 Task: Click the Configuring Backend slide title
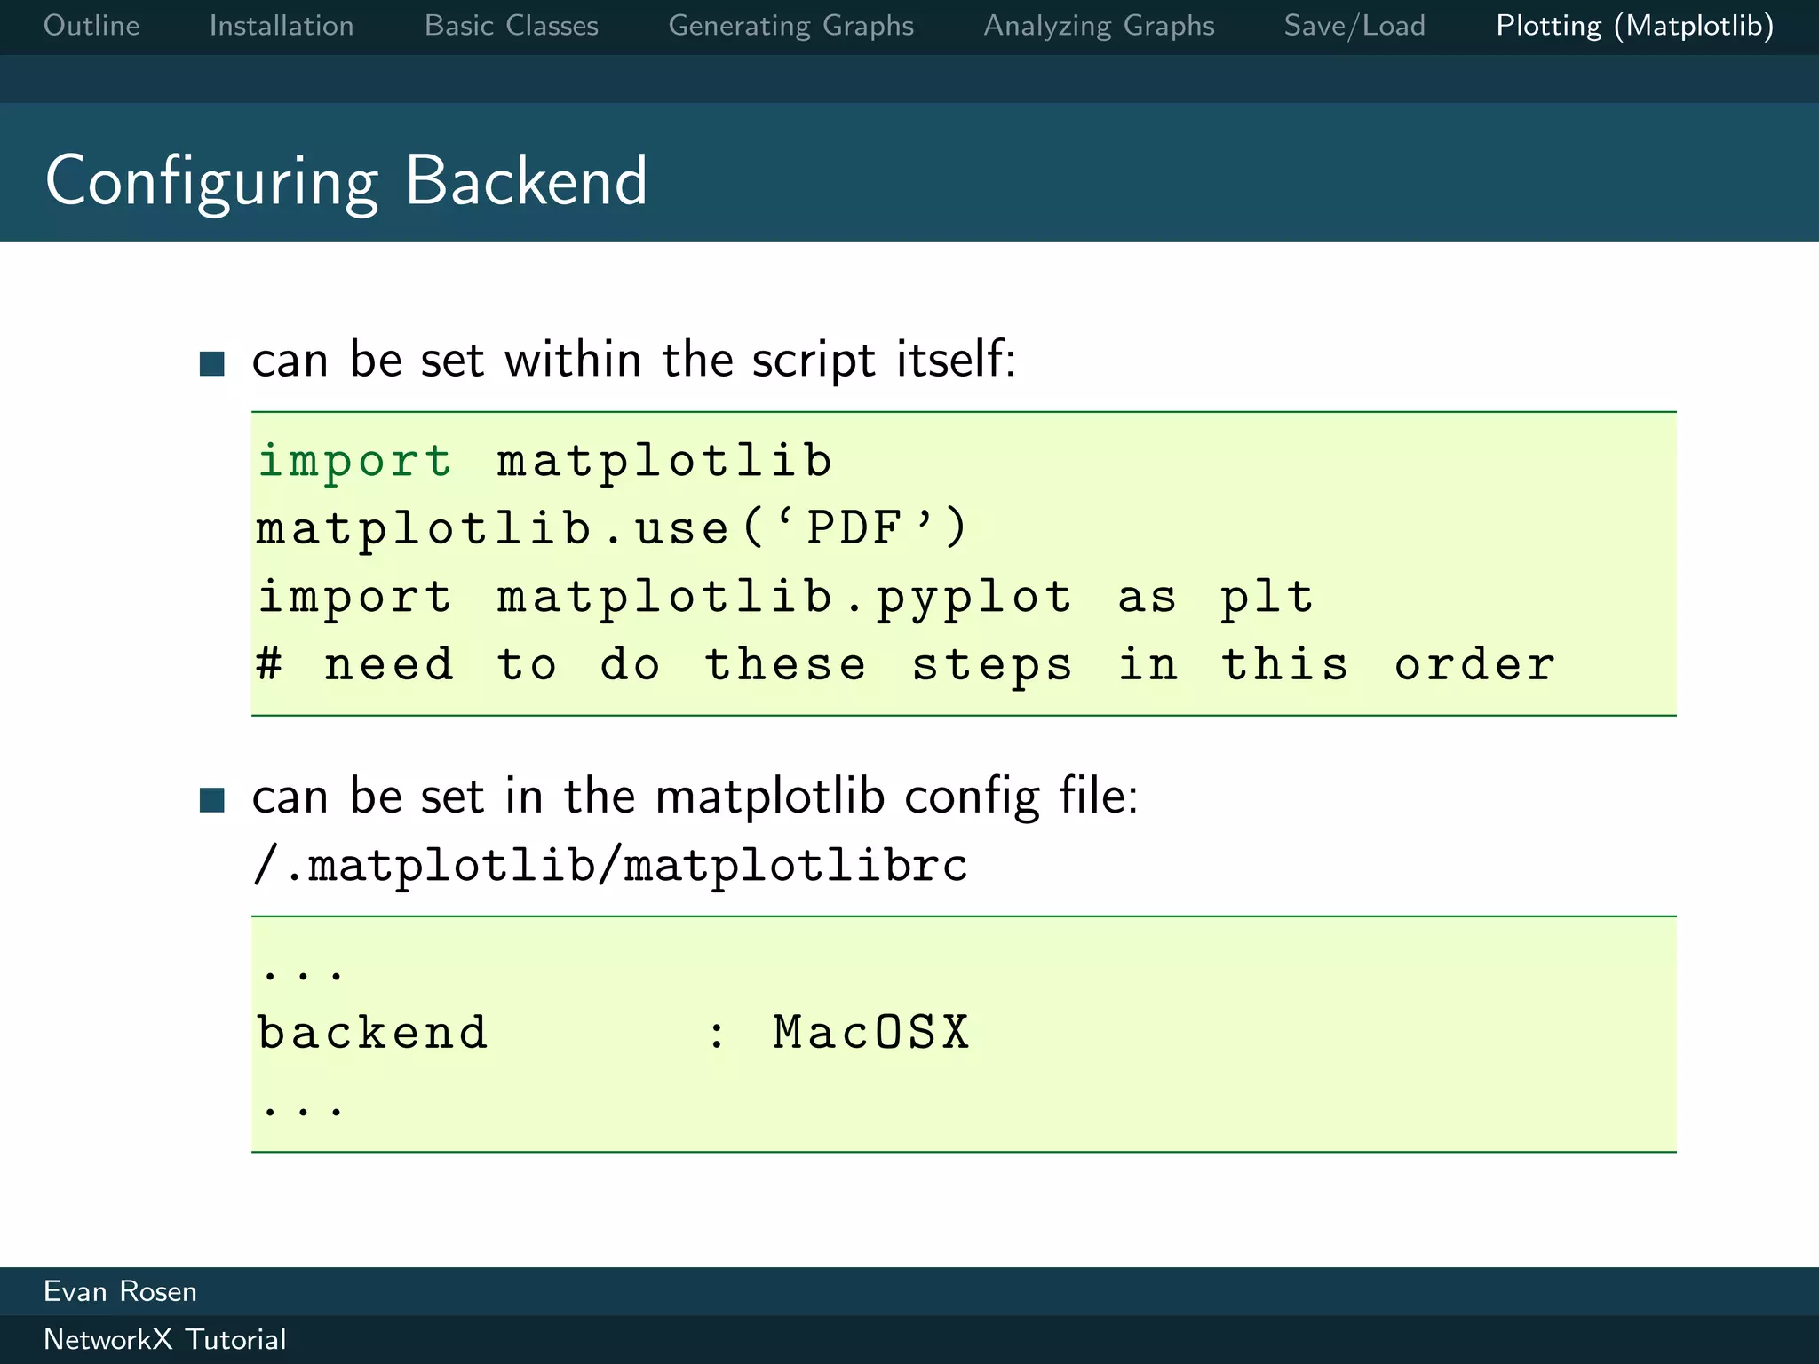click(x=346, y=181)
